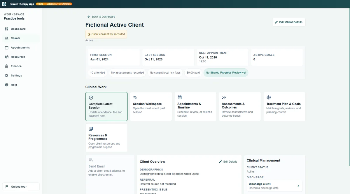Click the Fictional Active Client heading

click(x=115, y=25)
